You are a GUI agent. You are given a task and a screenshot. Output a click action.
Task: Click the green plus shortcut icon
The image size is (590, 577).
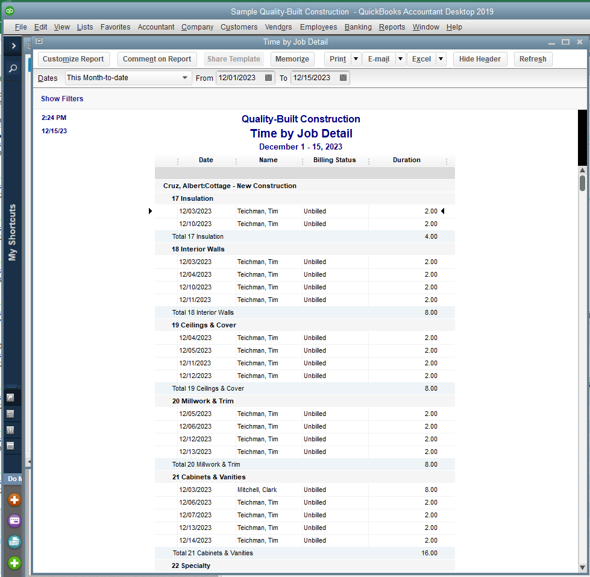[x=13, y=563]
